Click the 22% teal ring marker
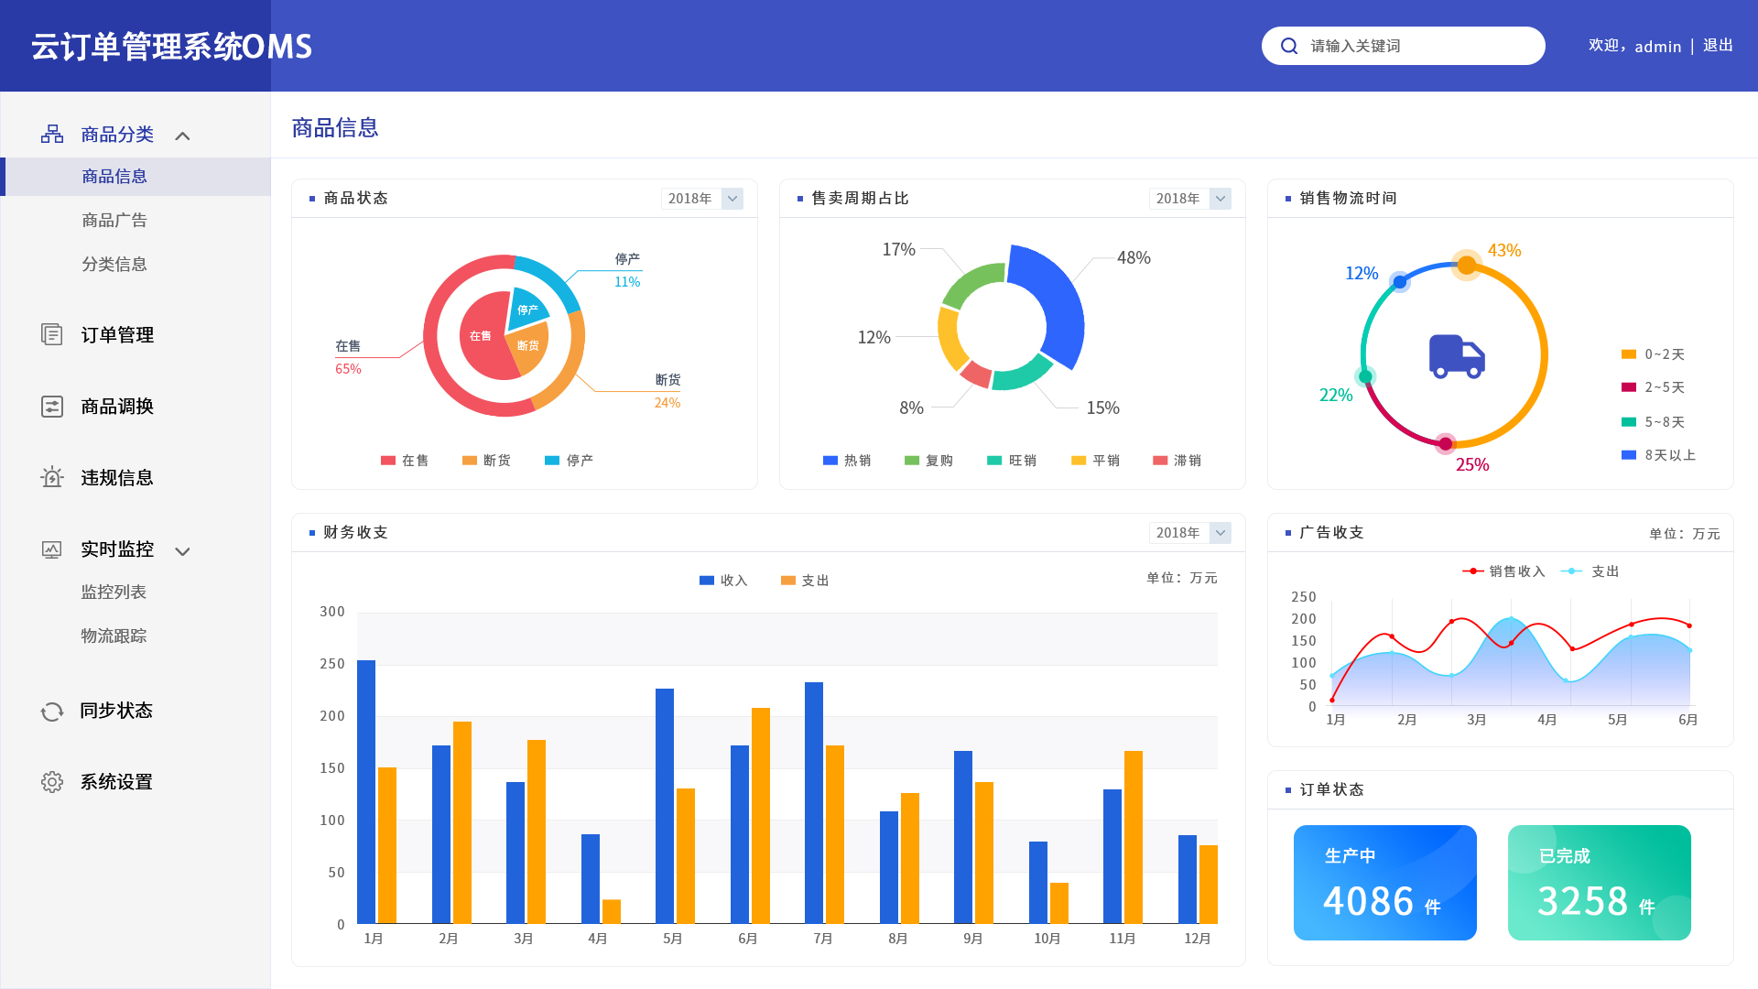 tap(1365, 376)
